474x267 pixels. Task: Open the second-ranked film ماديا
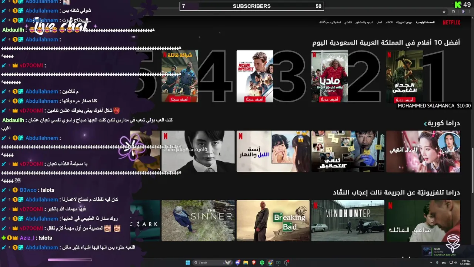(x=330, y=76)
